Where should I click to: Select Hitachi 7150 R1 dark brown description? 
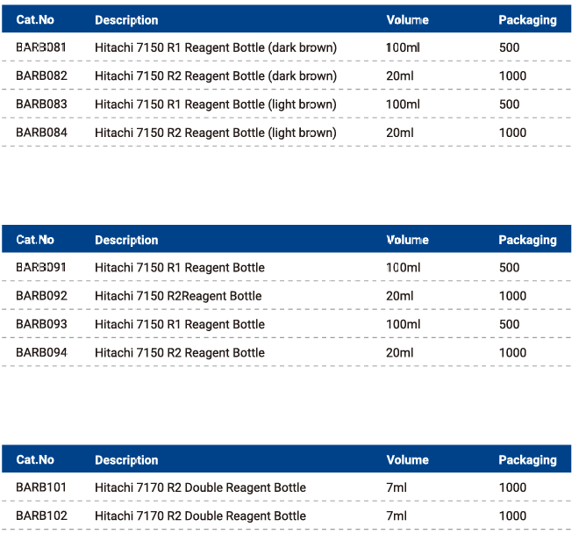click(x=216, y=48)
